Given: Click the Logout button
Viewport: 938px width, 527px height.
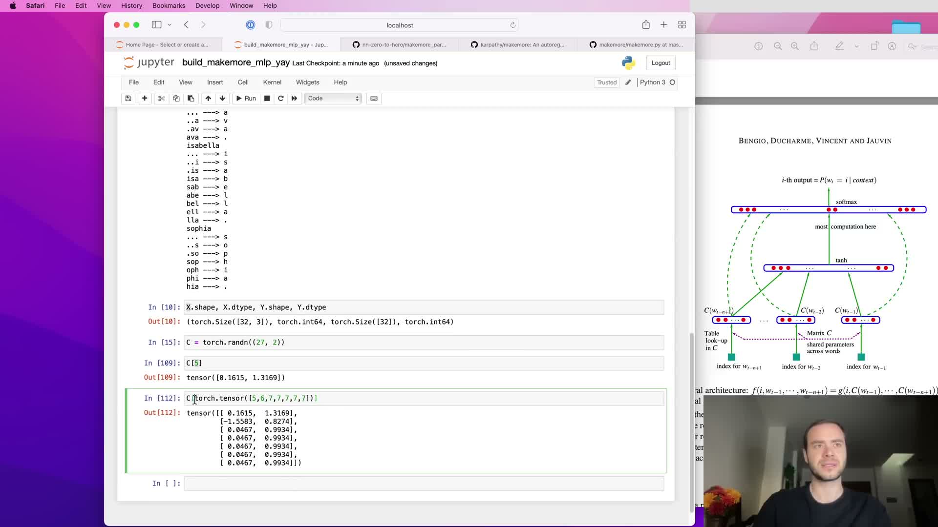Looking at the screenshot, I should pyautogui.click(x=661, y=63).
